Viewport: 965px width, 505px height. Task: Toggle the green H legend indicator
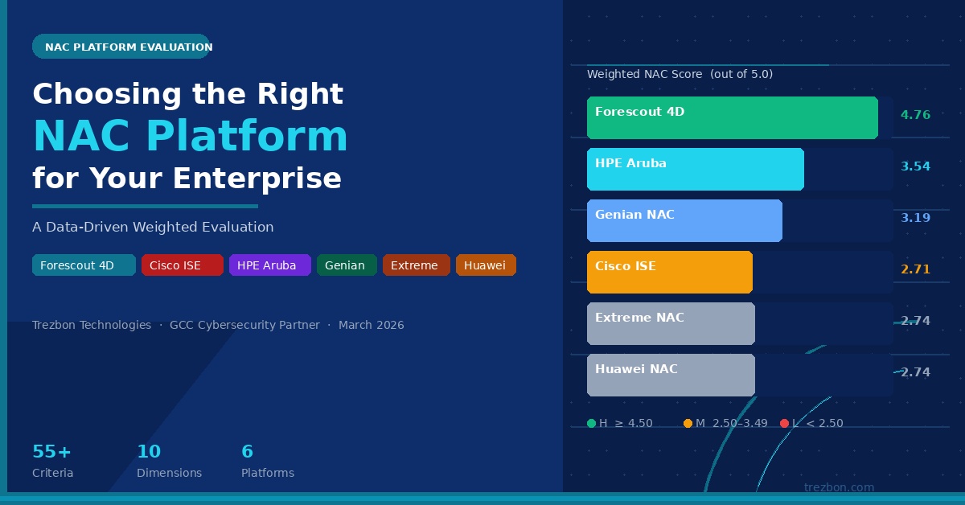pos(593,423)
